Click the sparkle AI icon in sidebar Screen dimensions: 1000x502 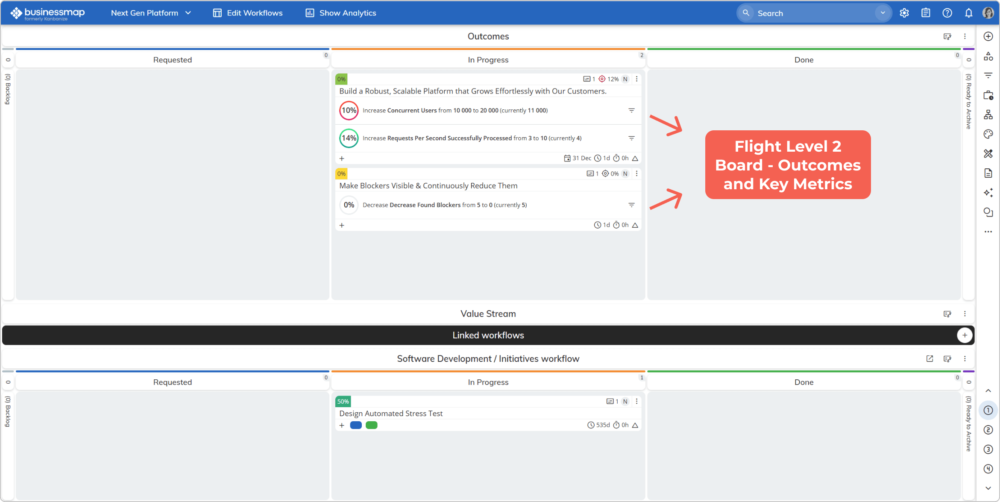tap(988, 193)
